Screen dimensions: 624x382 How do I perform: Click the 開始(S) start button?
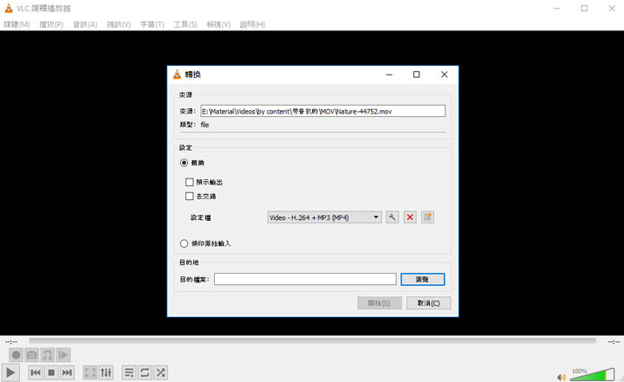[380, 303]
